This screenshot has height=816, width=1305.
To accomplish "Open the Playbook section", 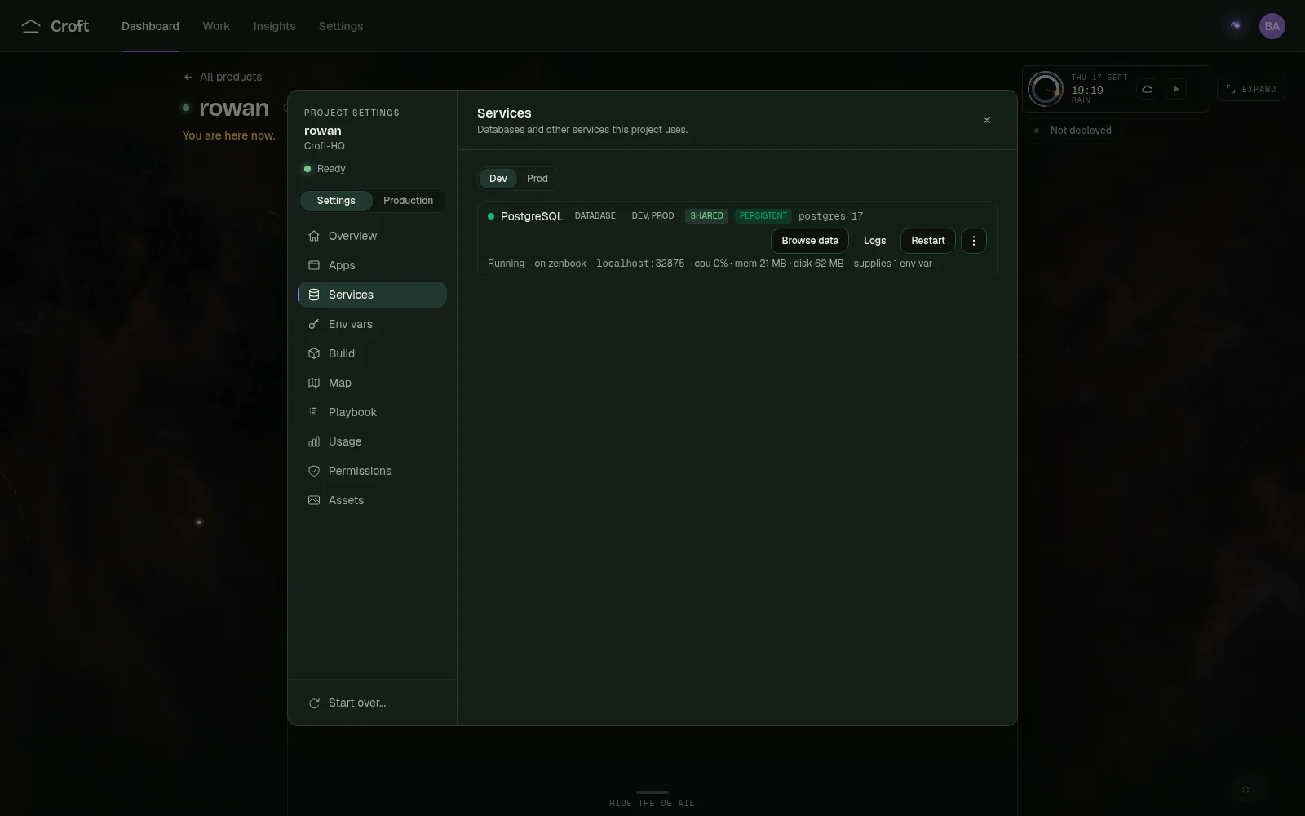I will (x=372, y=412).
